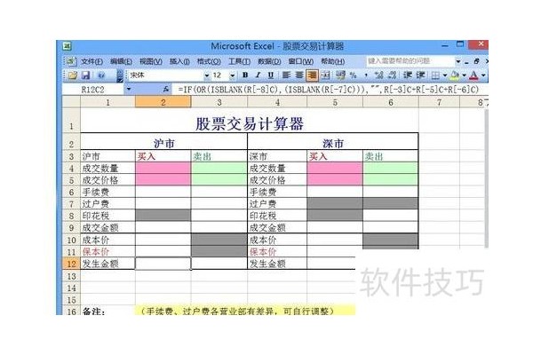Select 深市 header cell in row 2
The height and width of the screenshot is (355, 533).
(x=333, y=141)
